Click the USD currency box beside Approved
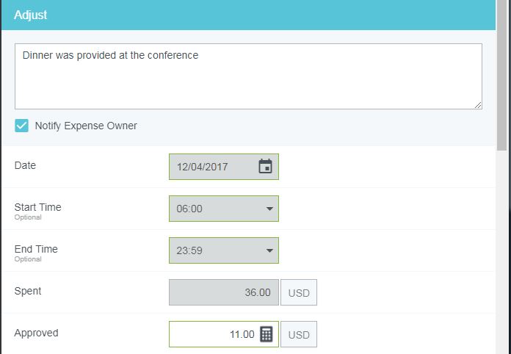The width and height of the screenshot is (511, 354). point(299,334)
